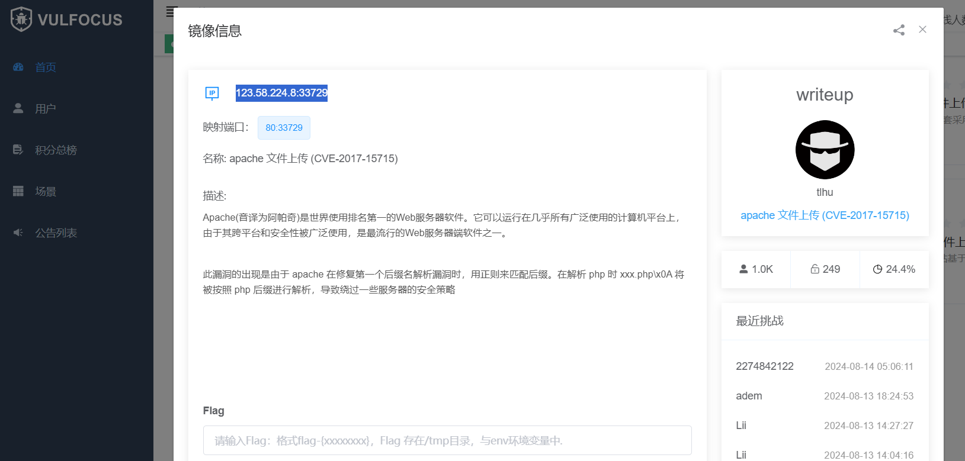Click the highlighted address 123.58.224.8:33729

click(x=281, y=93)
